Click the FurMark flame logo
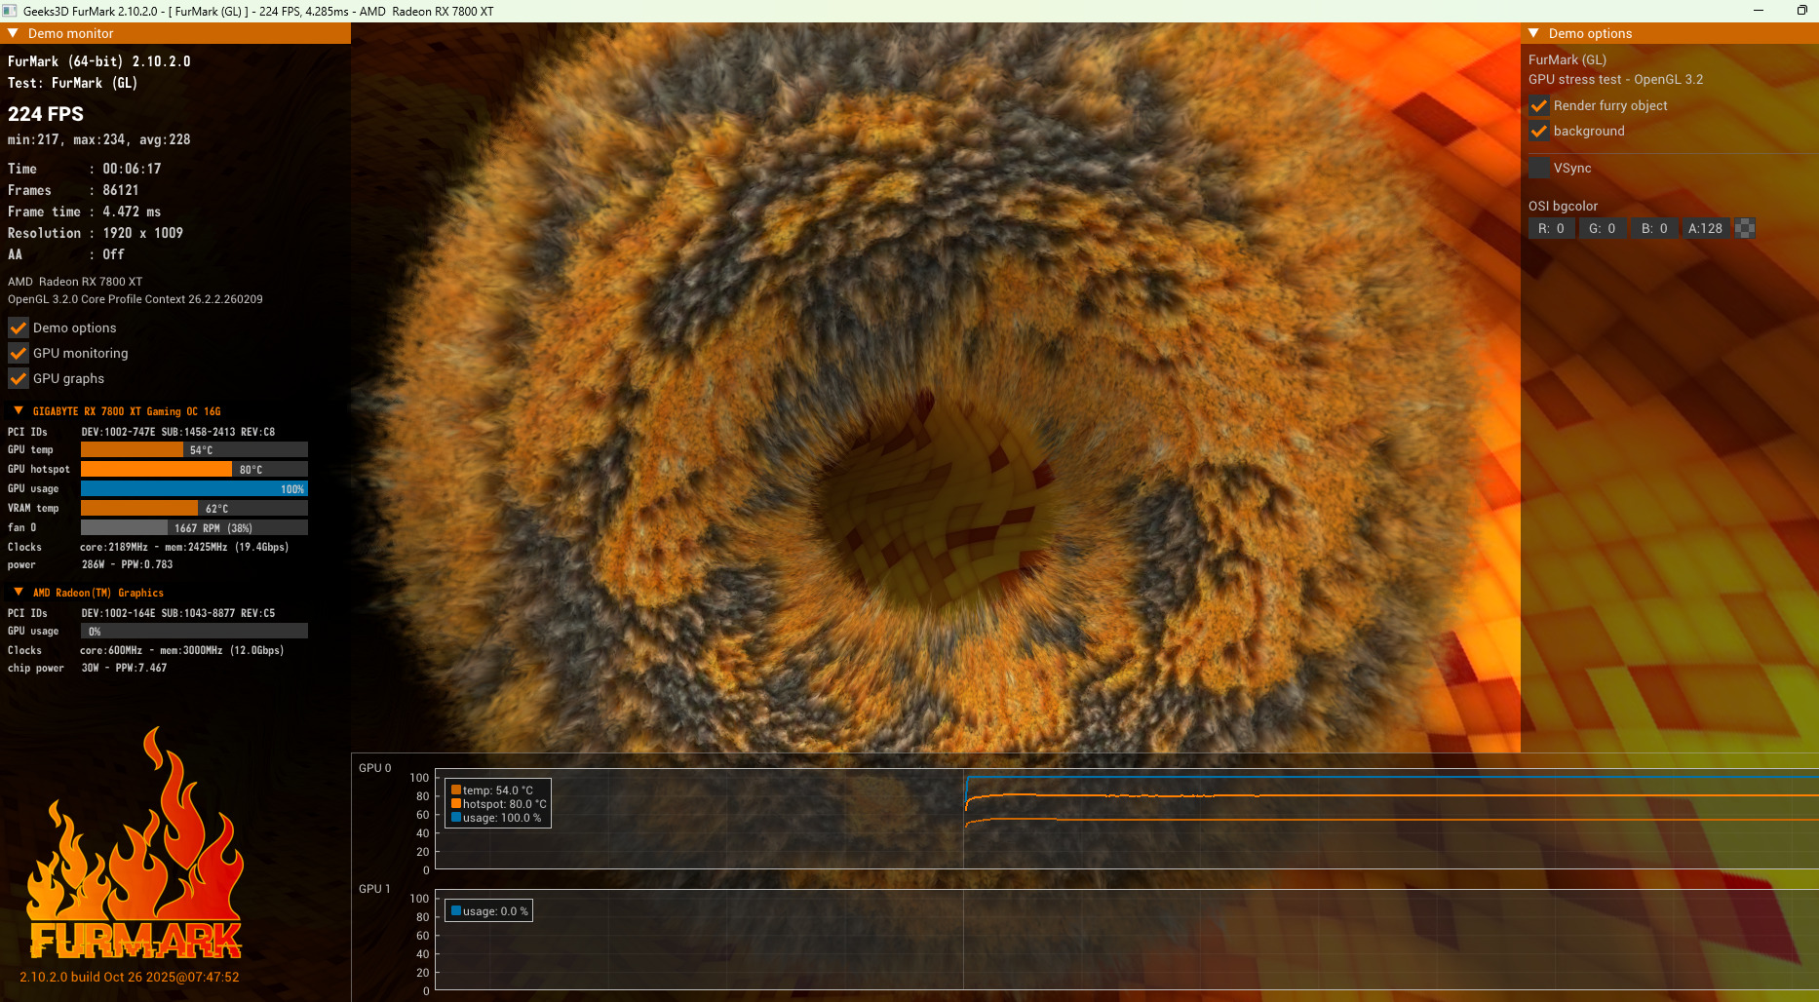 pos(135,844)
